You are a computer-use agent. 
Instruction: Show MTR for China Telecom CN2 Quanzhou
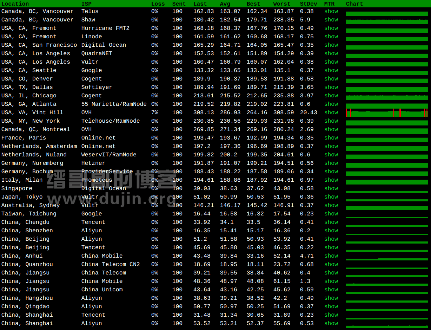(x=331, y=264)
